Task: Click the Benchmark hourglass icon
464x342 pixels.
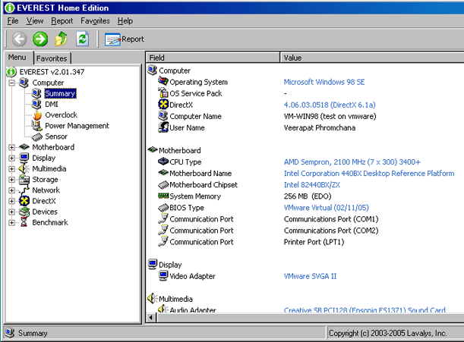Action: (24, 223)
